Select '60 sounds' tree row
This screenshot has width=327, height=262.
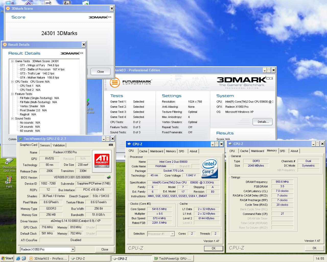pyautogui.click(x=30, y=131)
